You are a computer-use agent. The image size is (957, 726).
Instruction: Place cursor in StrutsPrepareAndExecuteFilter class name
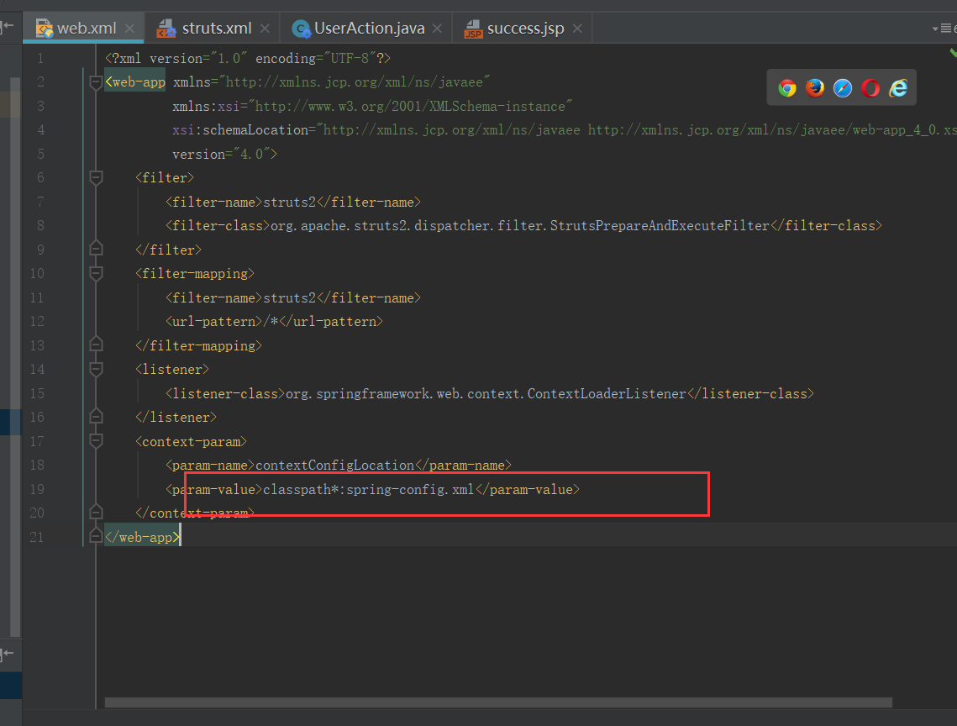(x=660, y=226)
